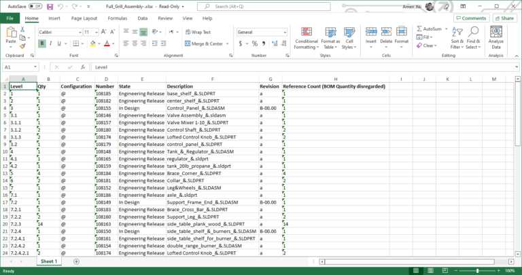Click the New Sheet plus button
The width and height of the screenshot is (522, 275).
click(x=76, y=261)
